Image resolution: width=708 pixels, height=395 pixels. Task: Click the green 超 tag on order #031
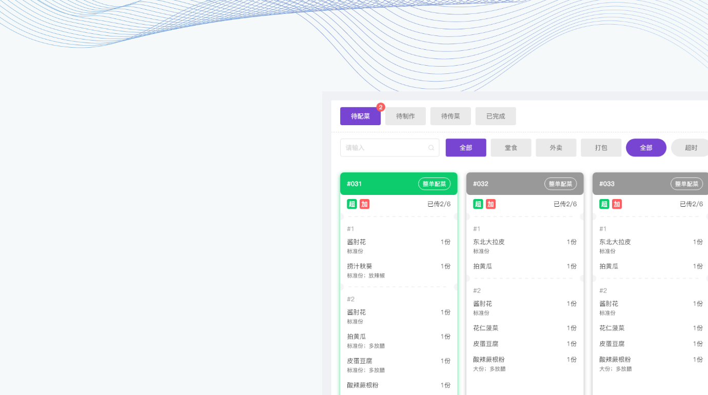click(352, 204)
